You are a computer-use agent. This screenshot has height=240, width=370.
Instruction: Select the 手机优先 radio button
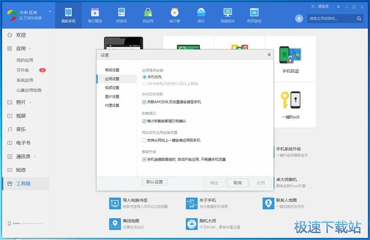pyautogui.click(x=145, y=77)
